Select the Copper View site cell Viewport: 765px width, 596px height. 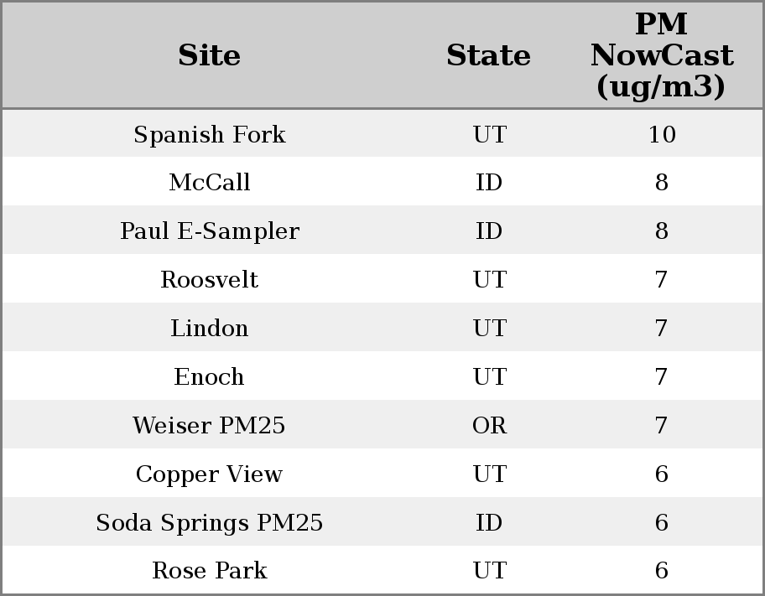(209, 474)
